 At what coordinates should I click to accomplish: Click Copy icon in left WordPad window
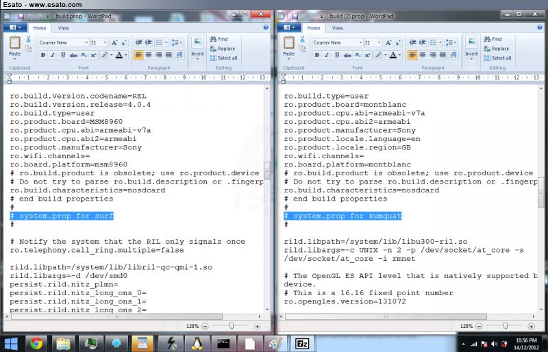click(x=29, y=49)
